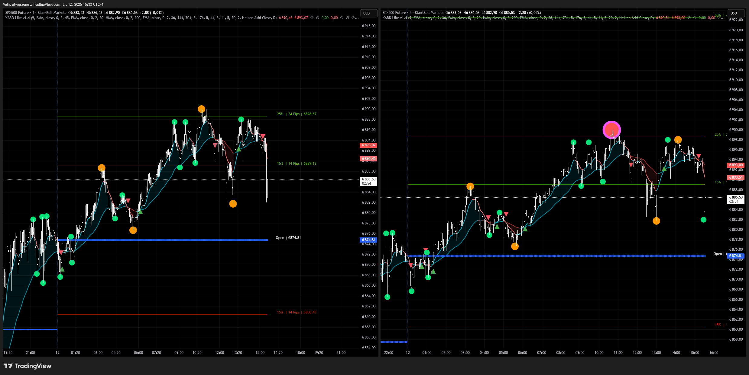Click the '25% | 24 Pips | 6898.67' level label

tap(297, 114)
